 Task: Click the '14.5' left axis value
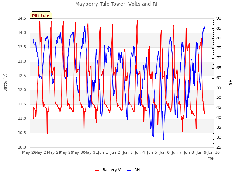(22, 18)
